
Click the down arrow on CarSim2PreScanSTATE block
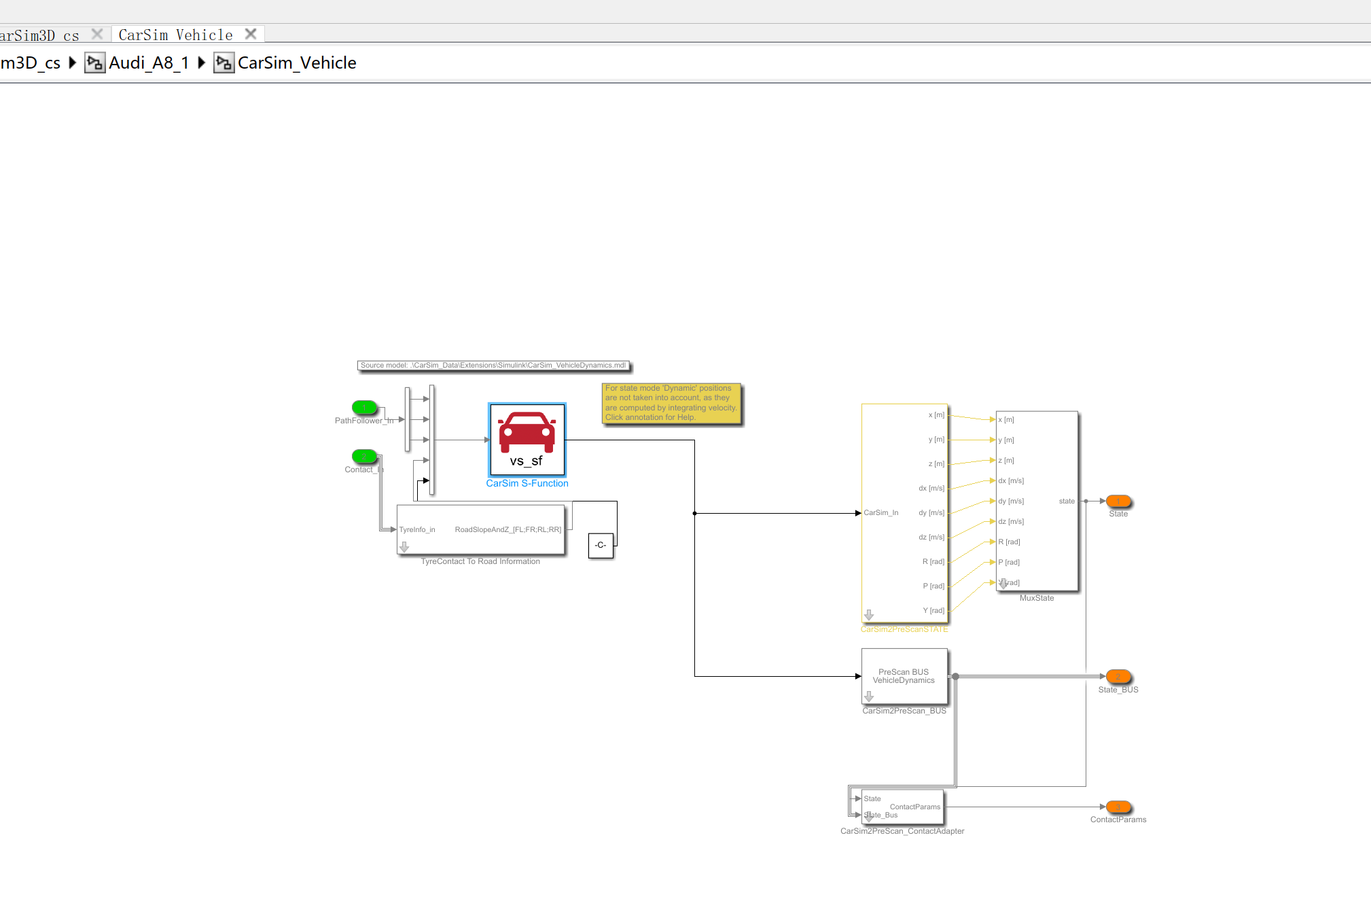coord(869,616)
